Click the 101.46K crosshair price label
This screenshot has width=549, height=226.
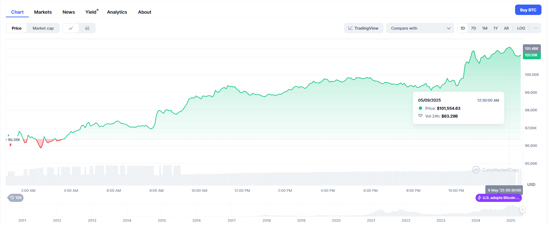click(532, 48)
